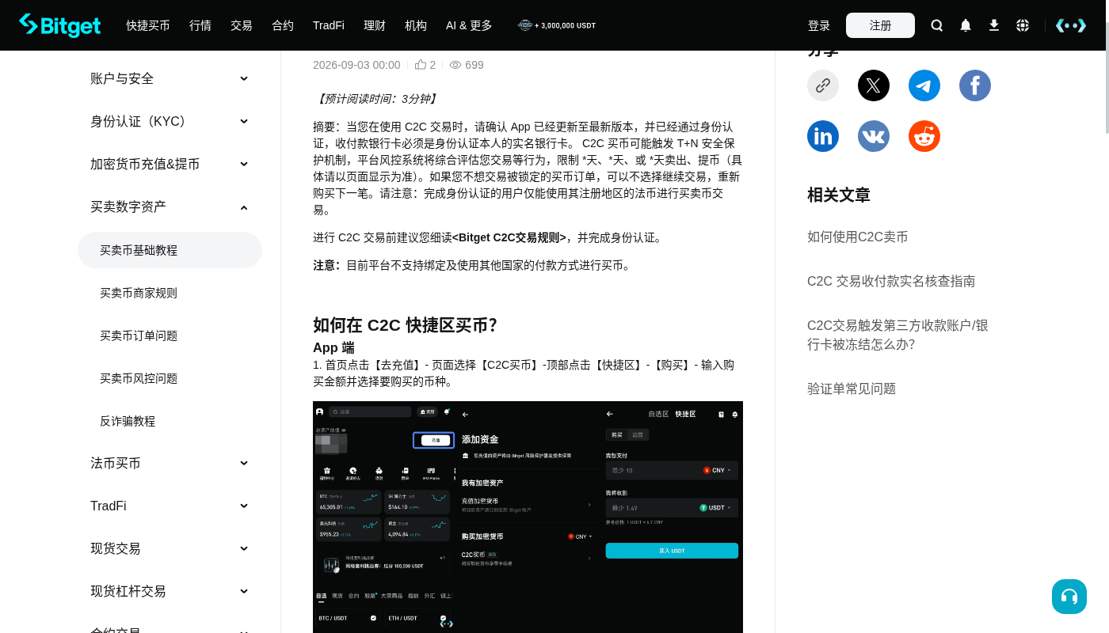Screen dimensions: 1109x633
Task: Click the 3,000,000 USDT promo banner
Action: 556,25
